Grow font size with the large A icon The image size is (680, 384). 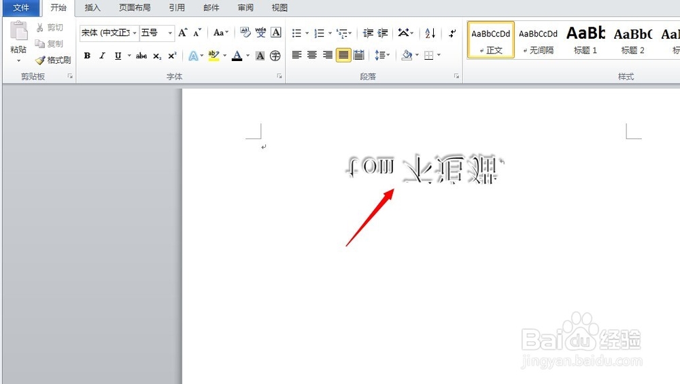click(x=182, y=33)
